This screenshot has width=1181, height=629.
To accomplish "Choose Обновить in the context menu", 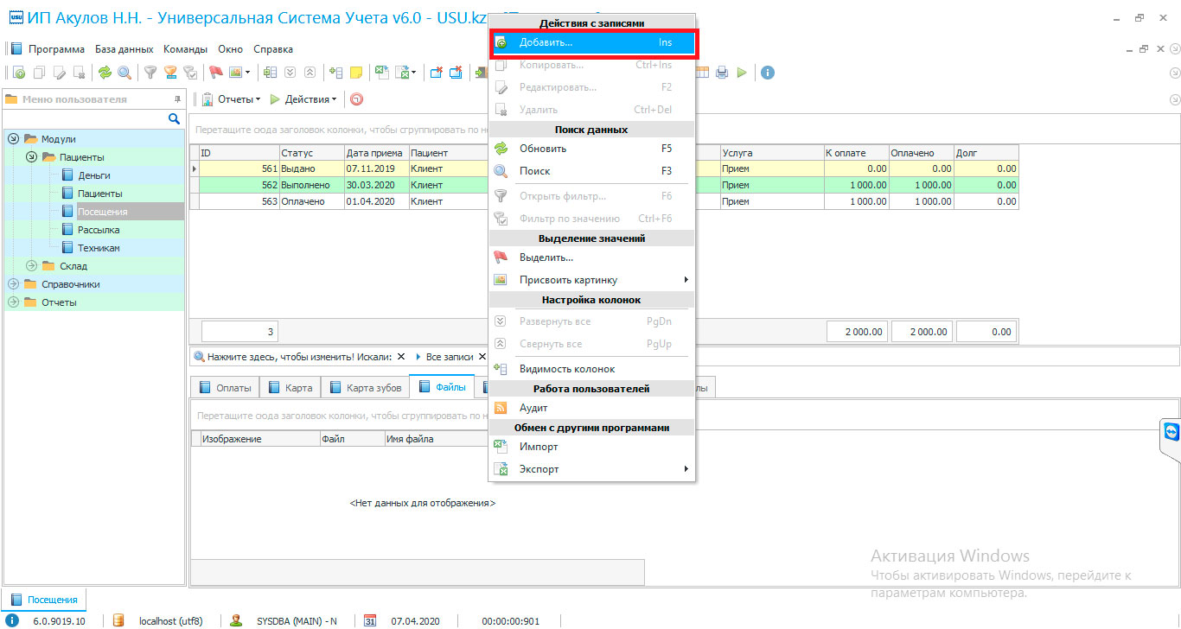I will tap(592, 149).
